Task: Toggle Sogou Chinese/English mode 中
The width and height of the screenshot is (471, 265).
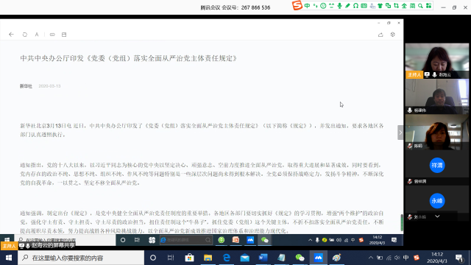Action: [x=307, y=6]
